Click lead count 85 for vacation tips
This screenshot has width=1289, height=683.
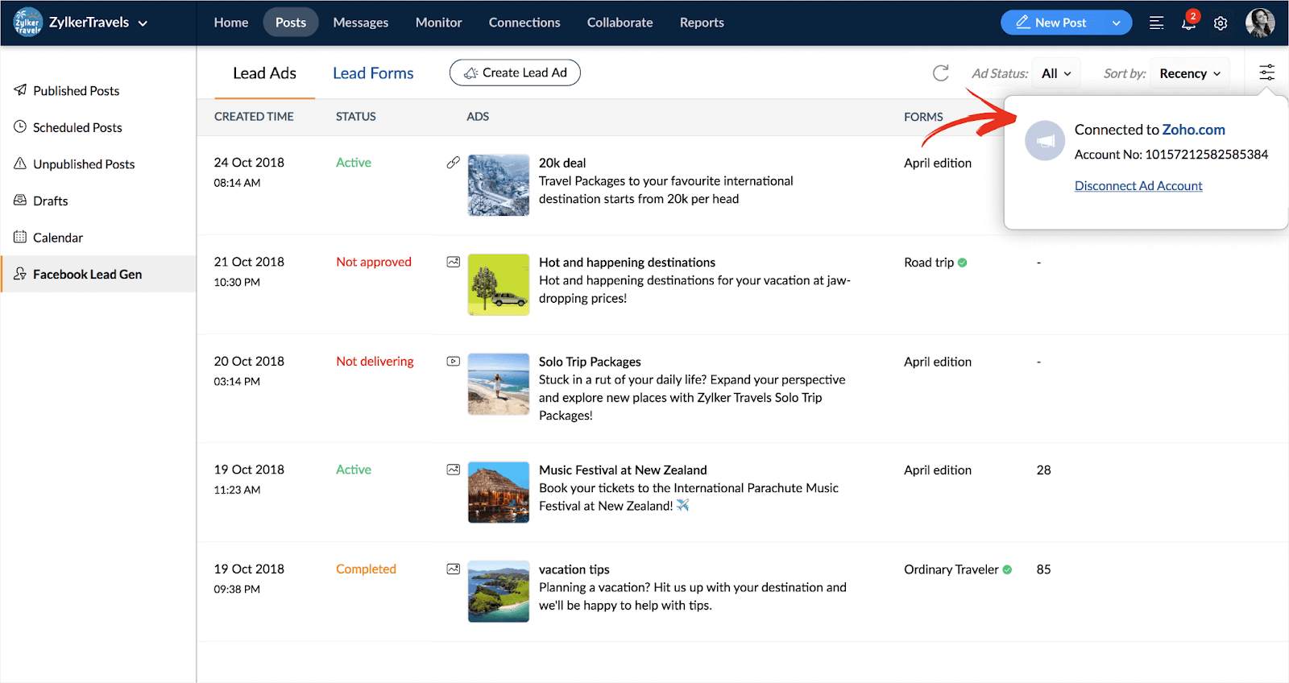pyautogui.click(x=1043, y=569)
